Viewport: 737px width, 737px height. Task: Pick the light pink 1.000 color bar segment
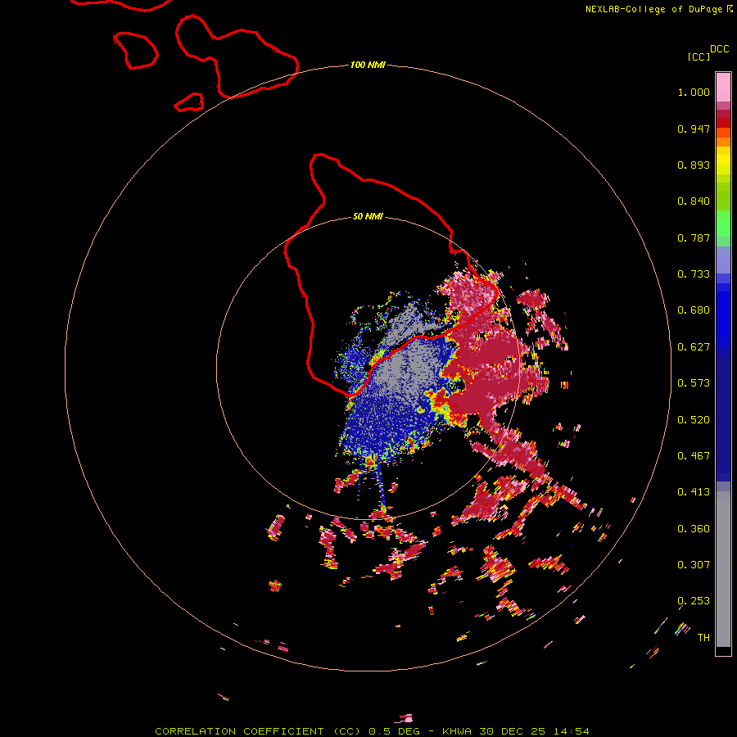coord(723,88)
